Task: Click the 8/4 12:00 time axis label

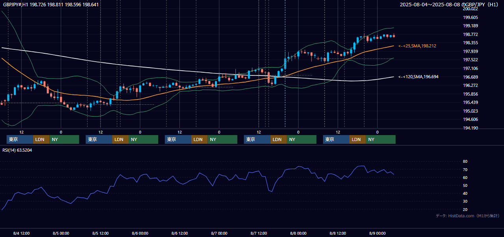Action: pos(21,233)
